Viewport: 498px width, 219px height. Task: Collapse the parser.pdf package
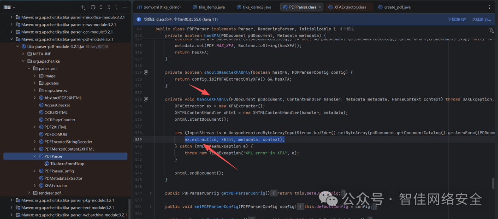click(29, 68)
